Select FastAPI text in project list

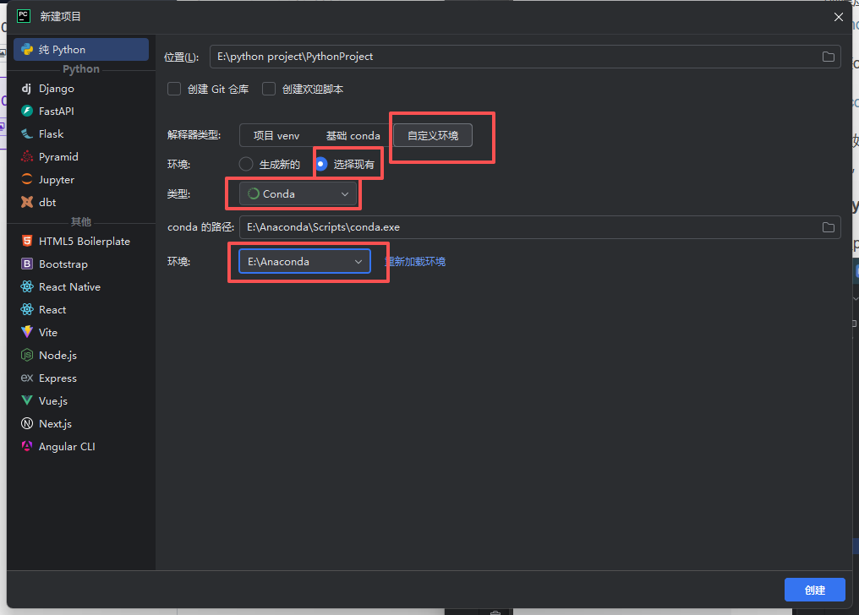[57, 111]
